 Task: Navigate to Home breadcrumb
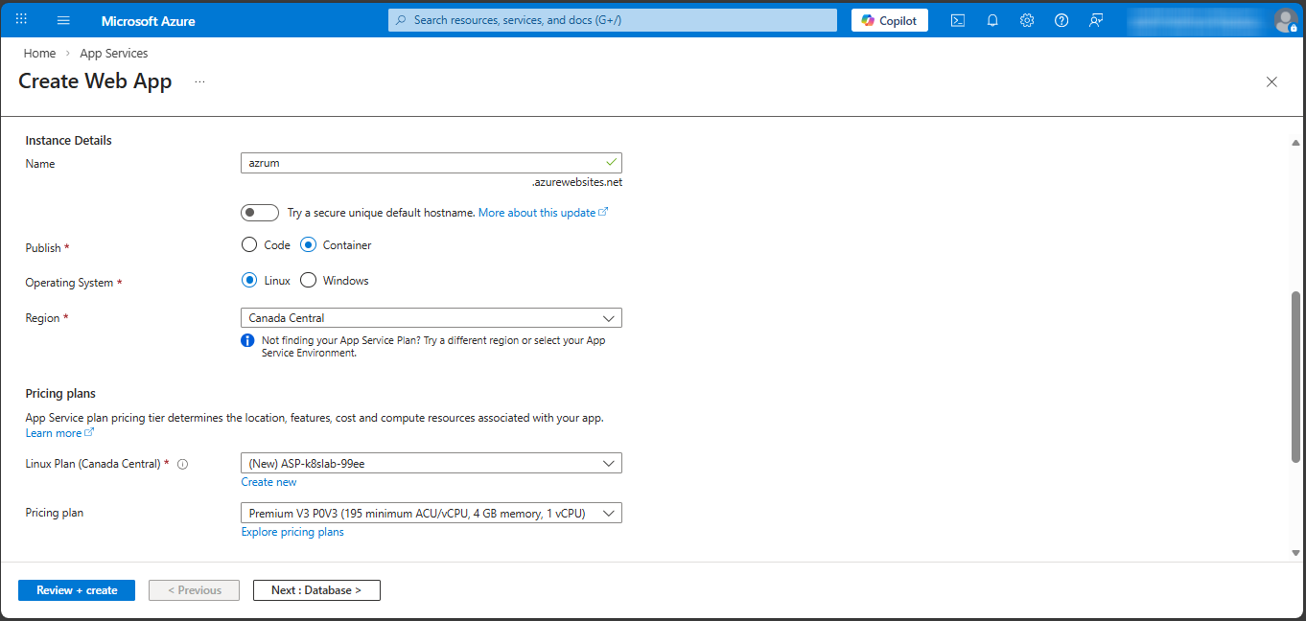coord(39,54)
